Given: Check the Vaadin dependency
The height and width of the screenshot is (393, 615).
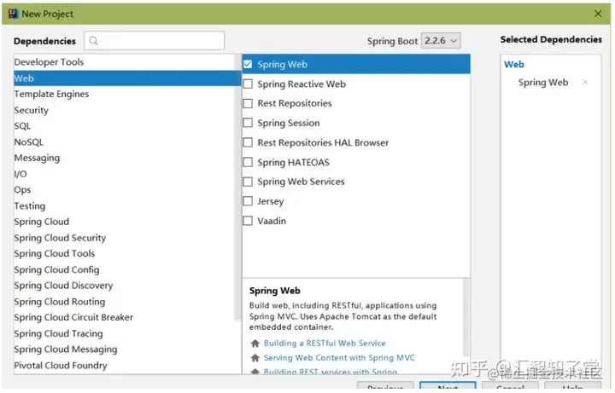Looking at the screenshot, I should (x=248, y=221).
